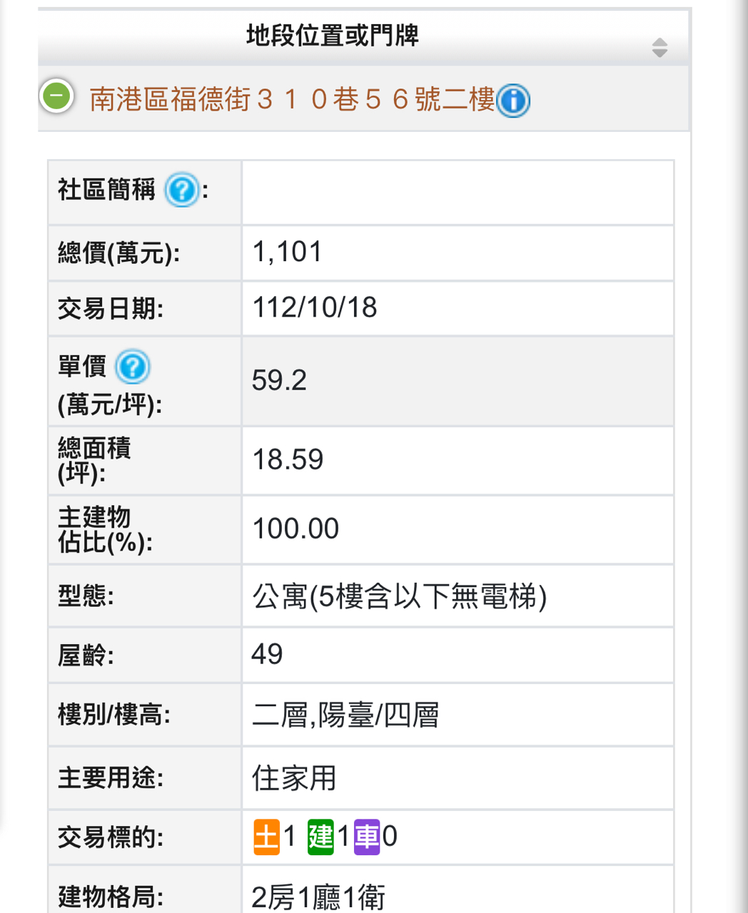Click the total area value 18.59
Viewport: 748px width, 913px height.
[x=288, y=460]
